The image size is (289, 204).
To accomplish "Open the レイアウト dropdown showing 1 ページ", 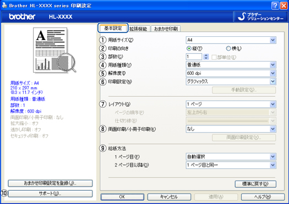I will [231, 104].
